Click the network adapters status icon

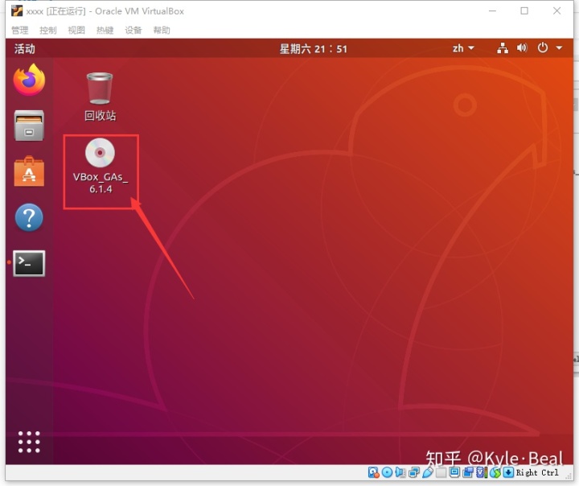[x=414, y=472]
